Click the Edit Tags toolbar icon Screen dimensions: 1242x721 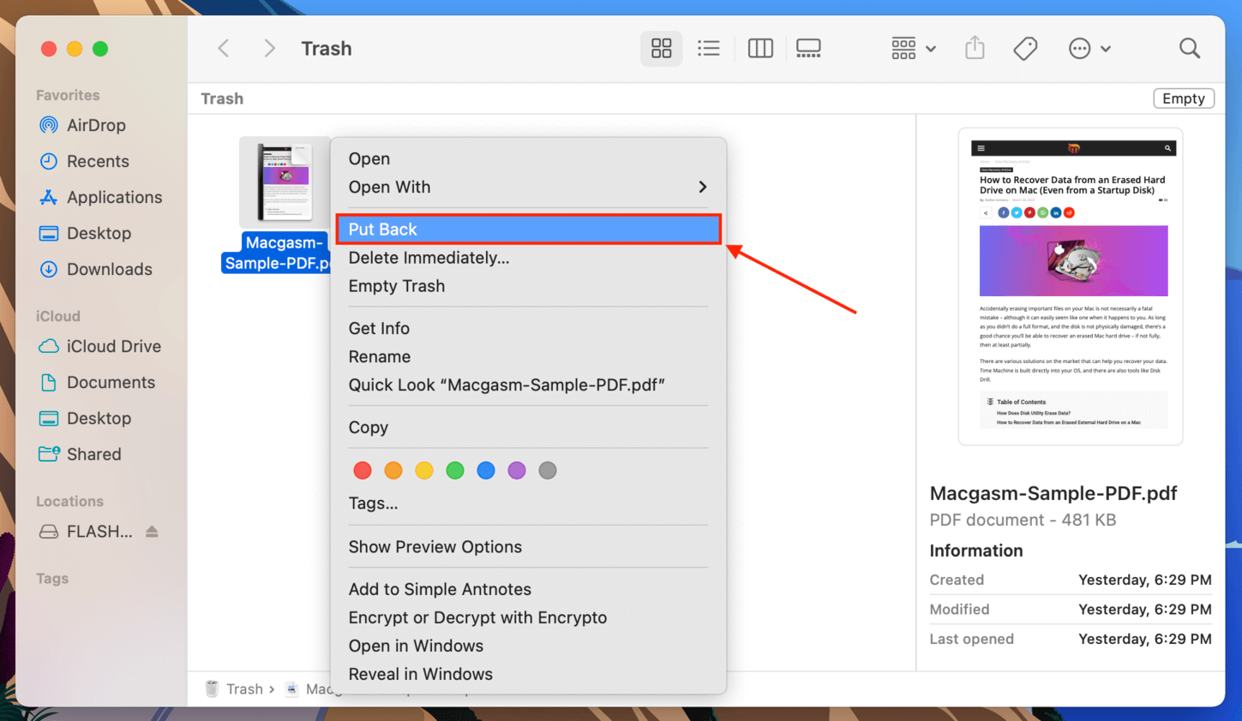(x=1025, y=48)
